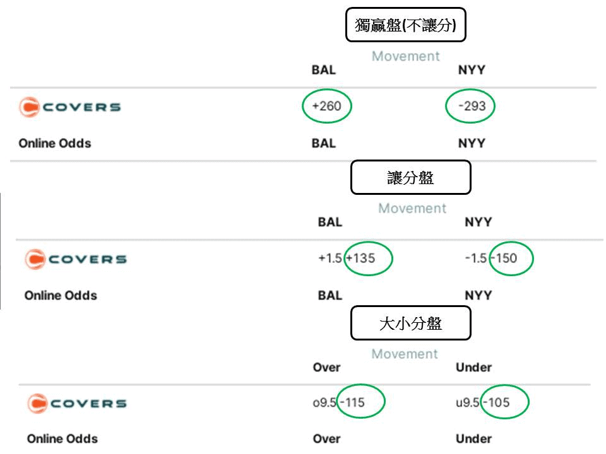
Task: Click the orange Covers emblem in bottom row
Action: click(35, 403)
